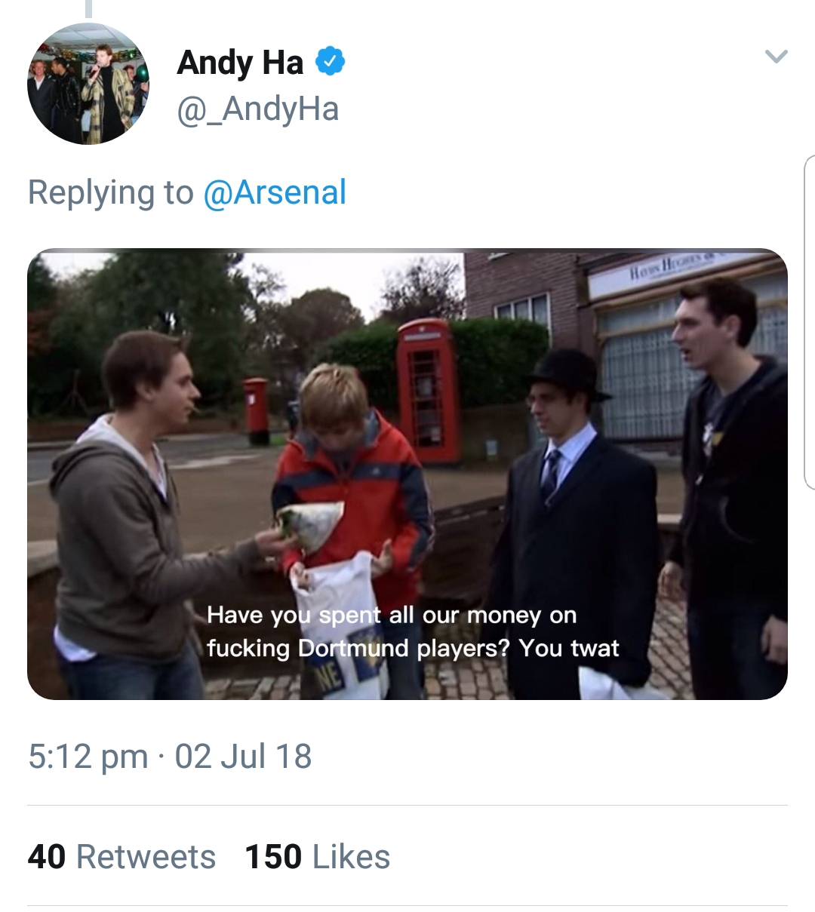Tap the blue verified badge

[x=330, y=61]
